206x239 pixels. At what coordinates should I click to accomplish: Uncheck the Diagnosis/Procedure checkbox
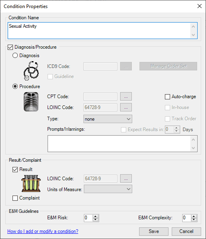10,47
